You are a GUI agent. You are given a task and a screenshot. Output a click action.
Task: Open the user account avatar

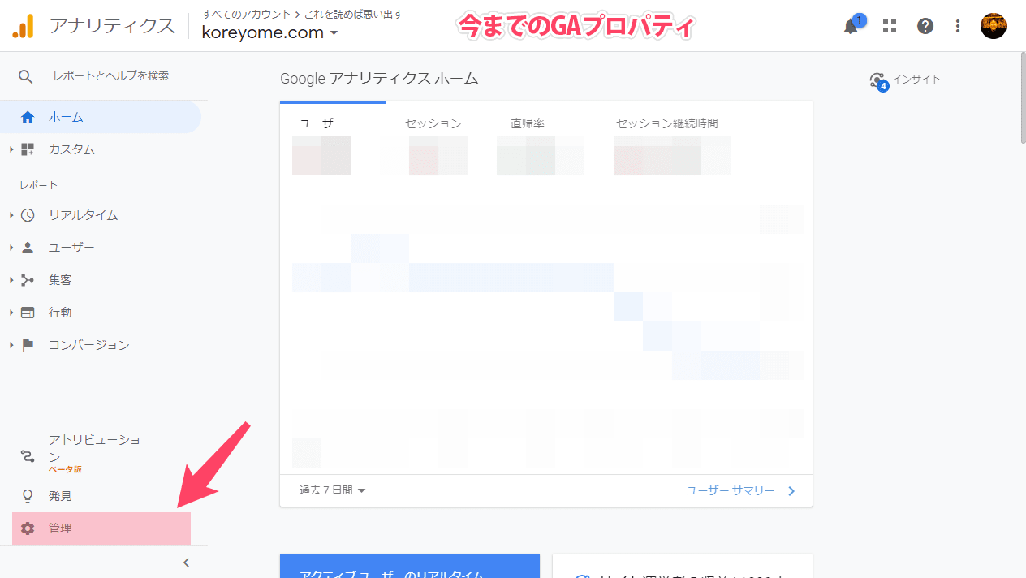[x=994, y=26]
